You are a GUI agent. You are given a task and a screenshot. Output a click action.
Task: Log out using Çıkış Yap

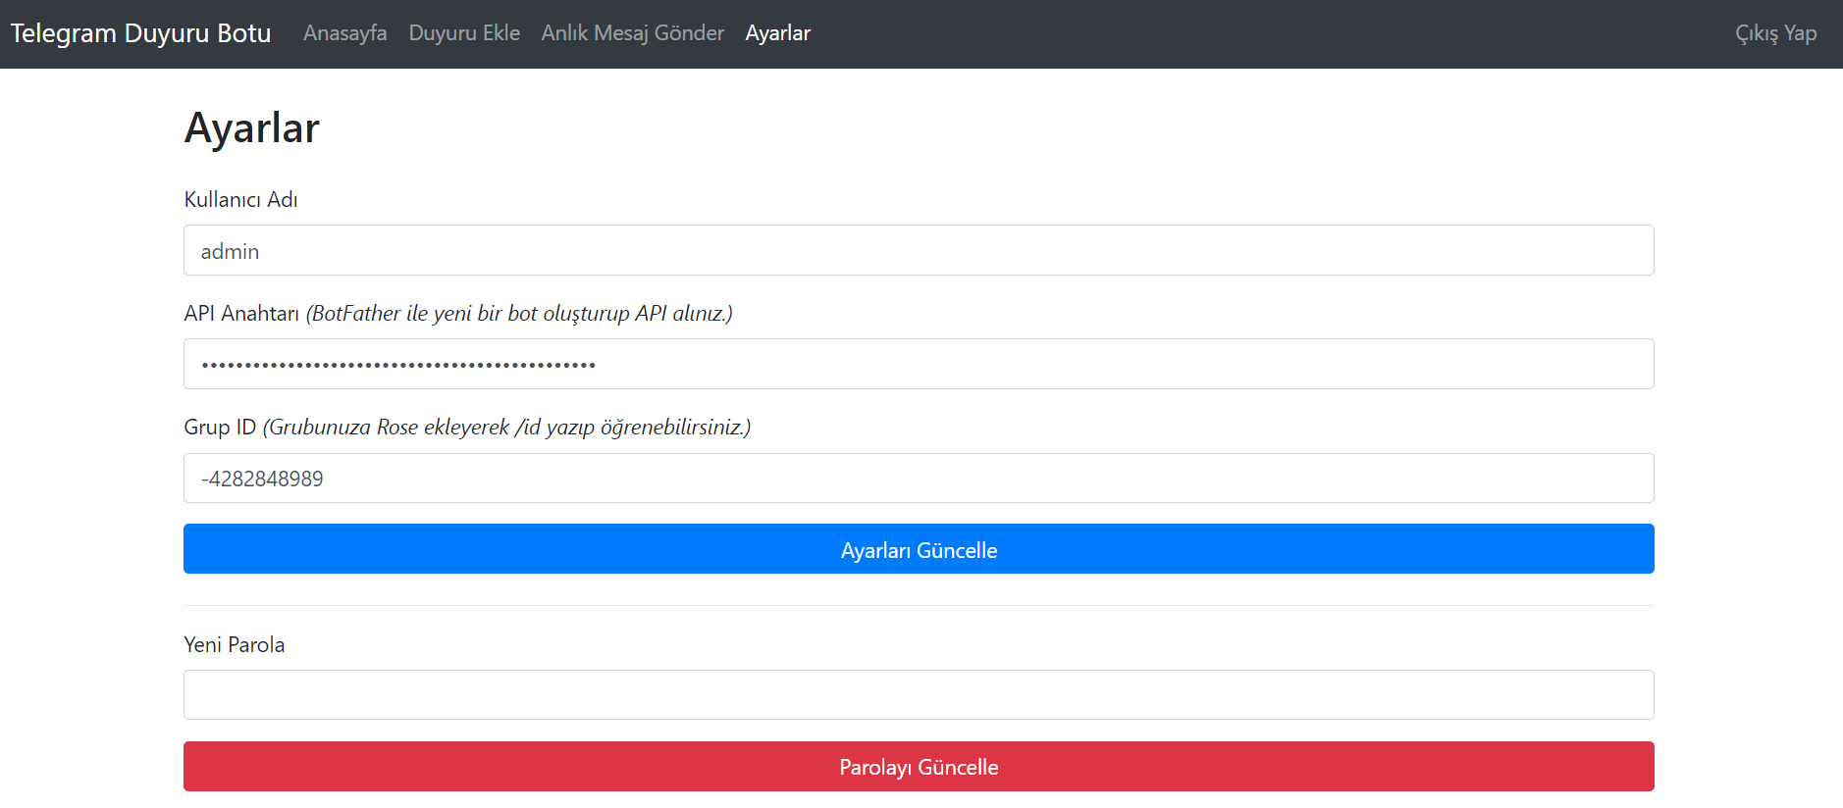[1775, 33]
